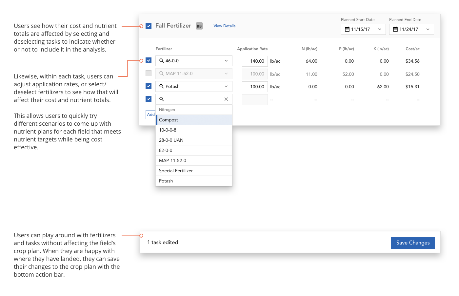
Task: Click the disabled 100.00 rate field for MAP
Action: click(255, 74)
